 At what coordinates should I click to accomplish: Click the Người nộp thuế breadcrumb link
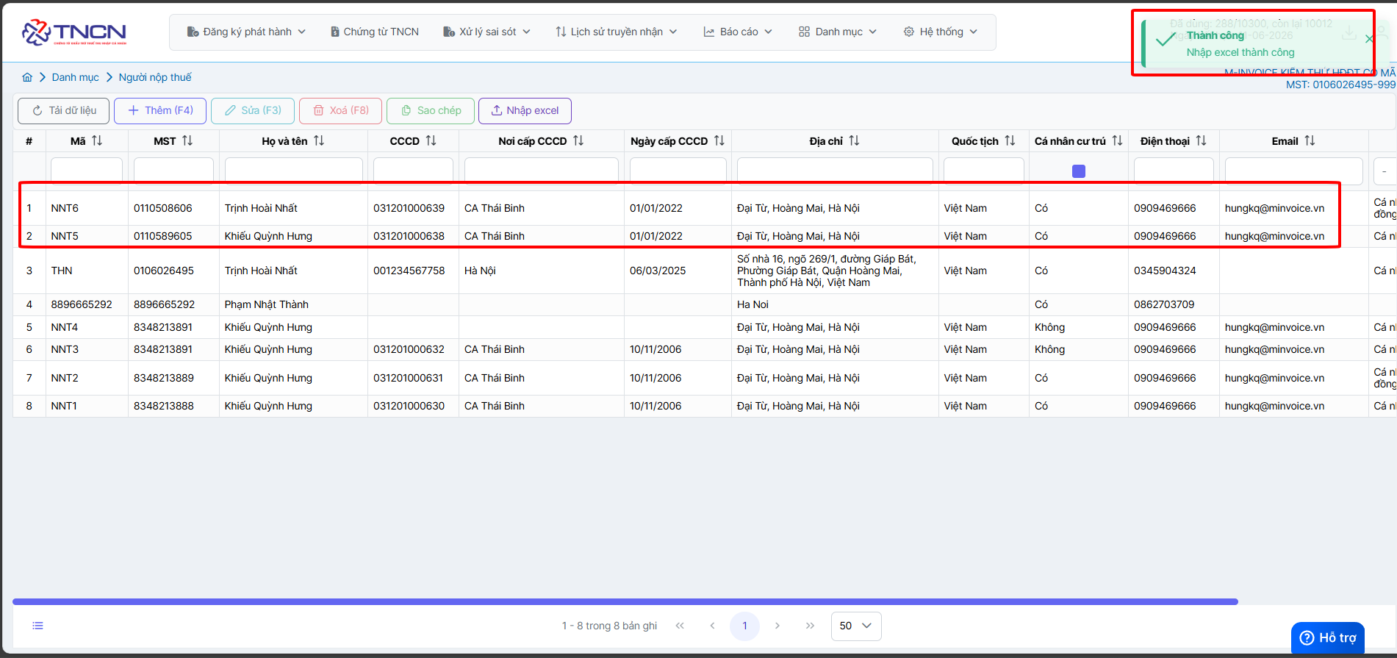pos(155,77)
